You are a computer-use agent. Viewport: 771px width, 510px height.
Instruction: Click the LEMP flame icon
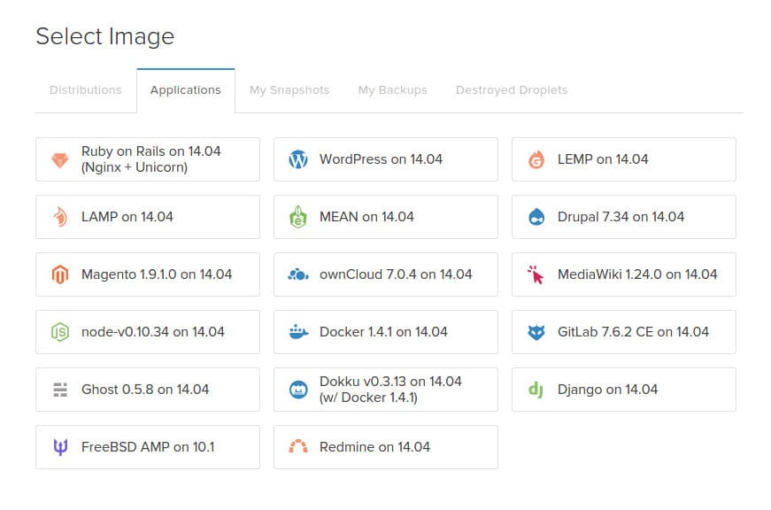536,160
